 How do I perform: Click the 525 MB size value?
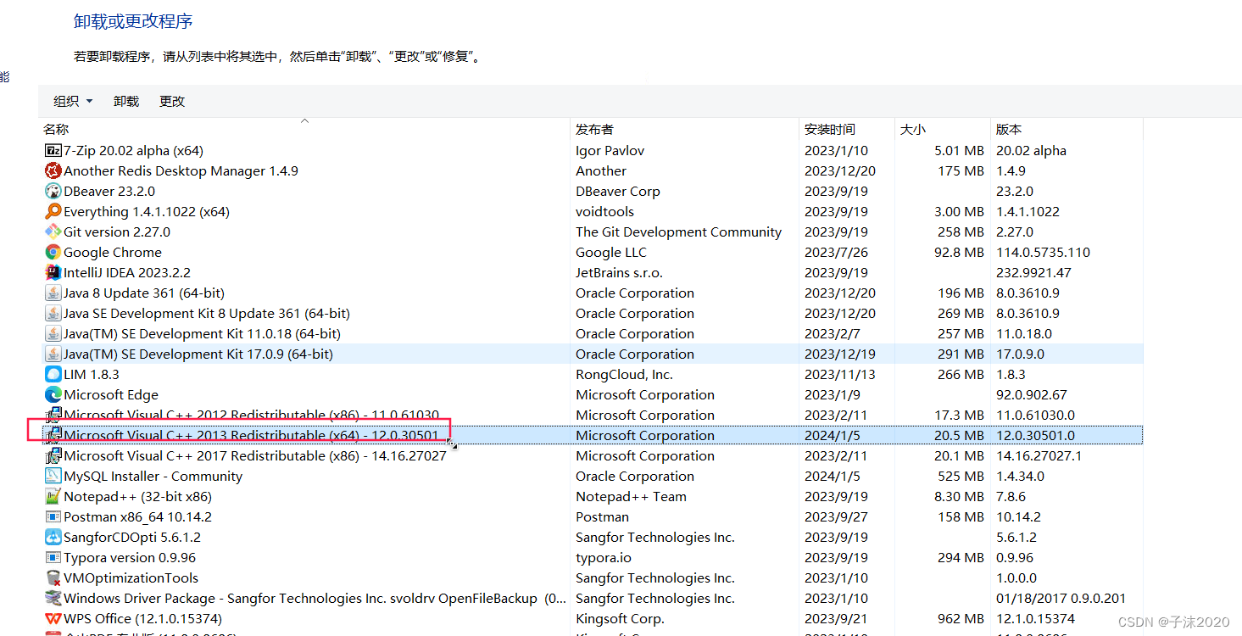pos(961,476)
